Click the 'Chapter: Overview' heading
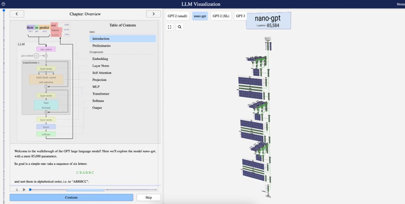The height and width of the screenshot is (204, 405). point(85,14)
